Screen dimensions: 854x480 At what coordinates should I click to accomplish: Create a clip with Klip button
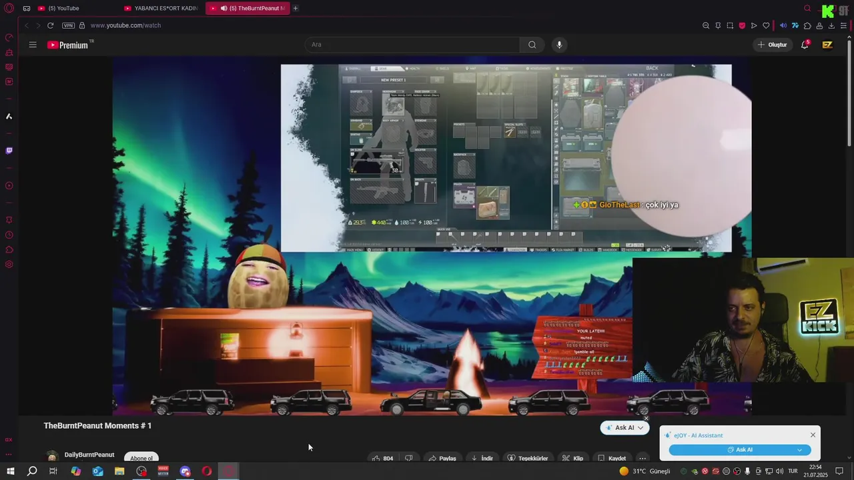click(573, 458)
